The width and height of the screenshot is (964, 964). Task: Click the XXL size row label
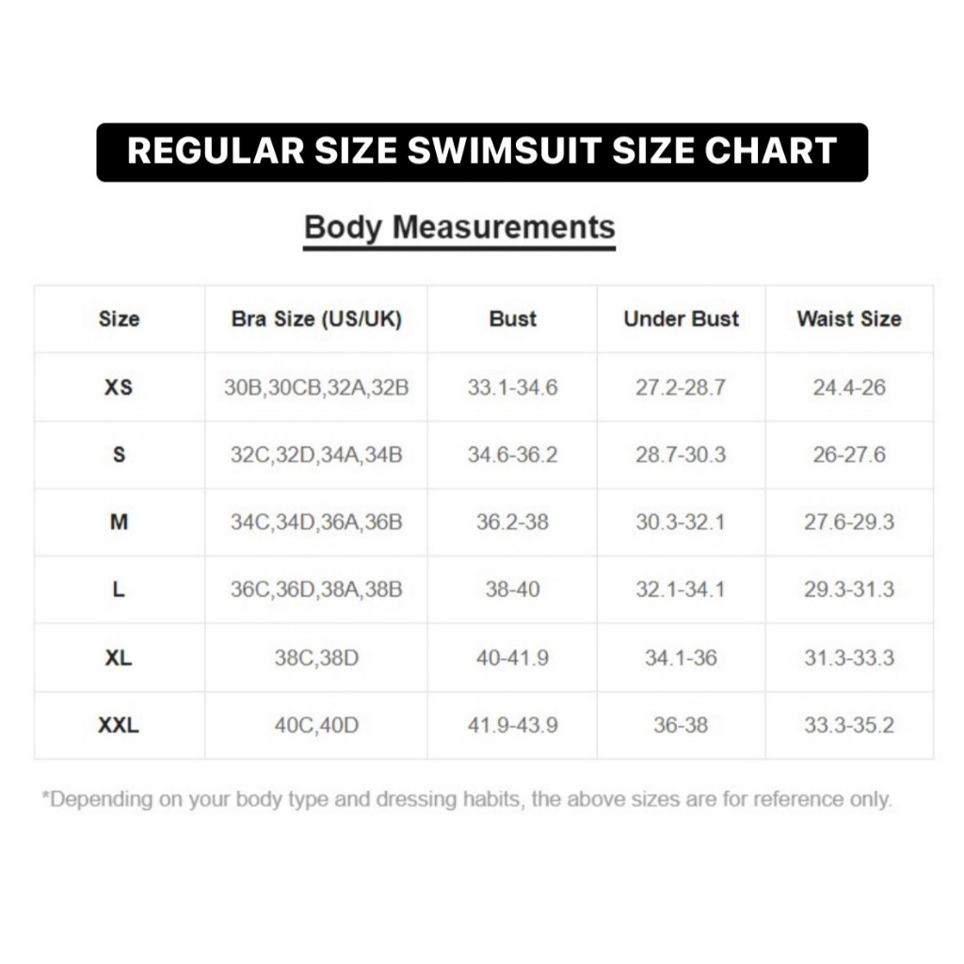(x=119, y=725)
